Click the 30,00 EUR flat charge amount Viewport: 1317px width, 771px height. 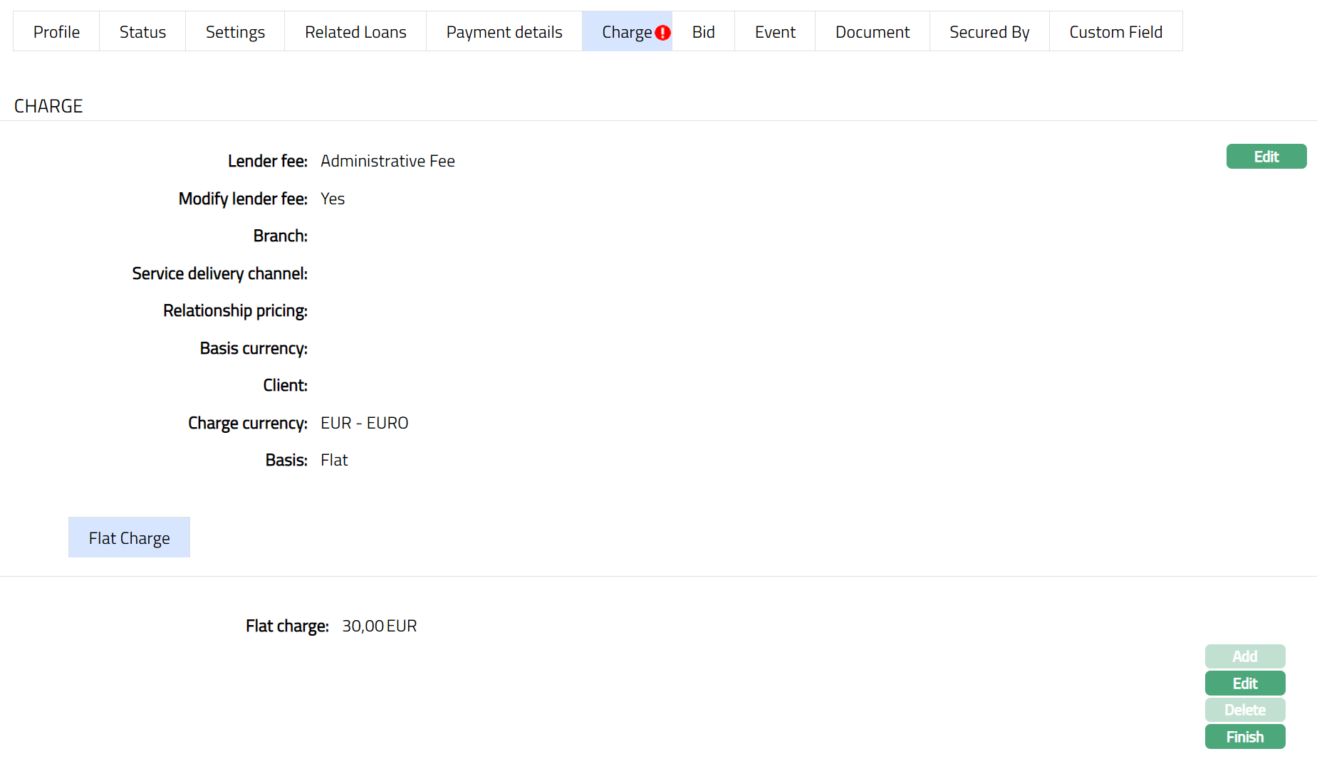(x=379, y=626)
